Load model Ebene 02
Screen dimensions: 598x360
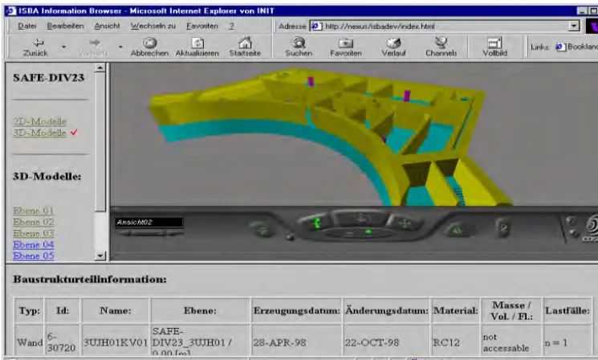tap(33, 222)
